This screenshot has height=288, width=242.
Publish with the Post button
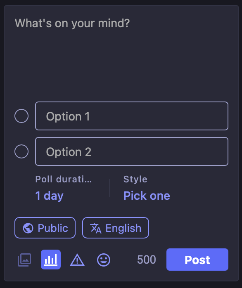tap(197, 260)
